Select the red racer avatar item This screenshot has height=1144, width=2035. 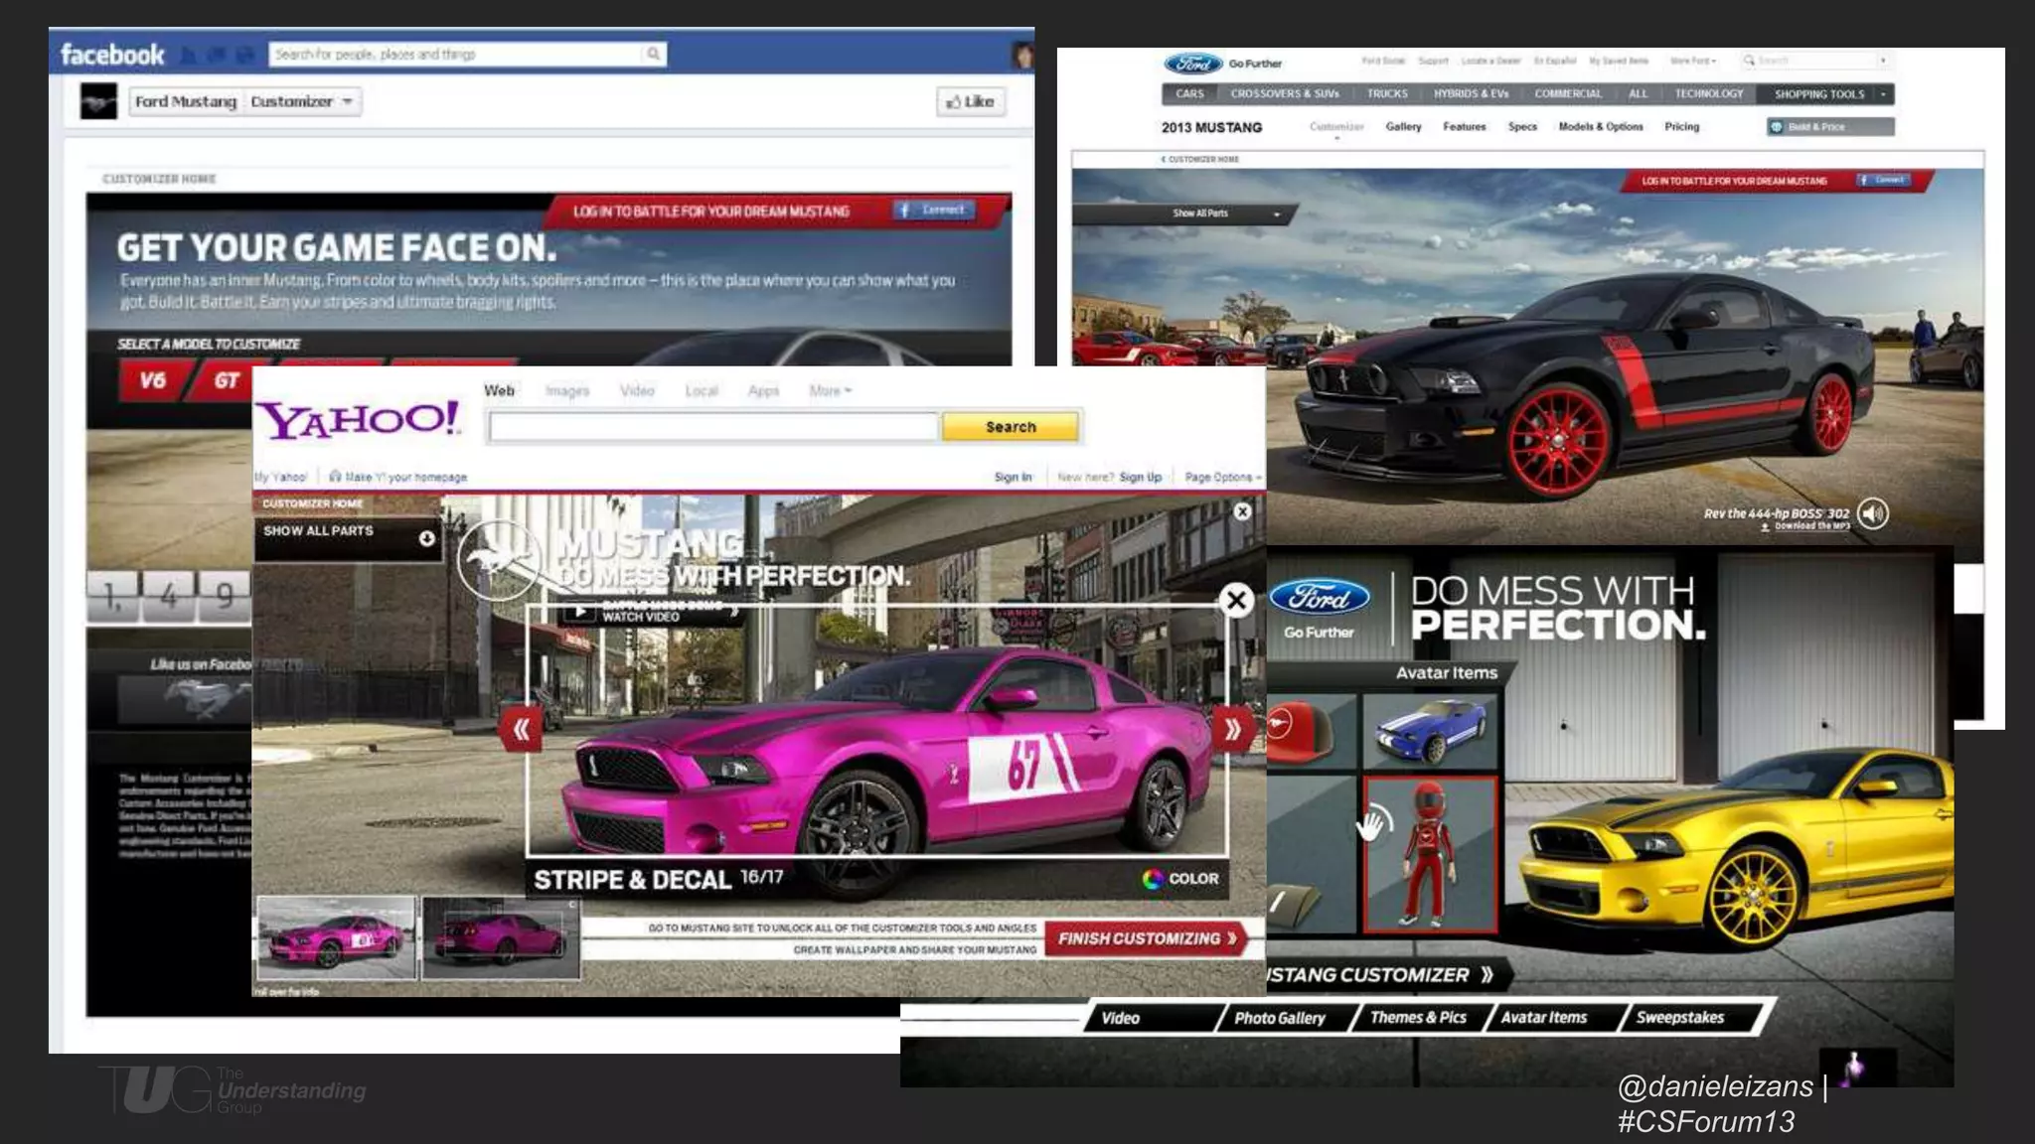coord(1429,854)
